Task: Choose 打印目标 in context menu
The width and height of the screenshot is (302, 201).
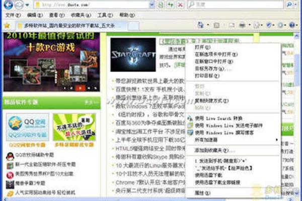Action: point(233,76)
